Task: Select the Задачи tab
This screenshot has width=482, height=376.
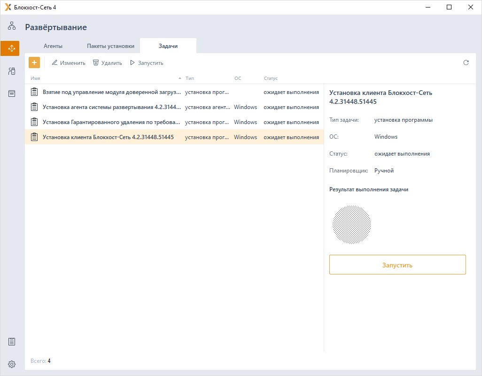Action: (x=168, y=46)
